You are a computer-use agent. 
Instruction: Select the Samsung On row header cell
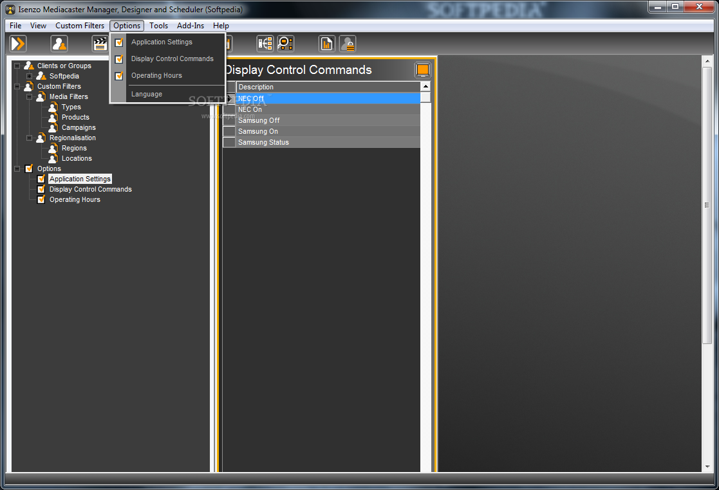229,131
